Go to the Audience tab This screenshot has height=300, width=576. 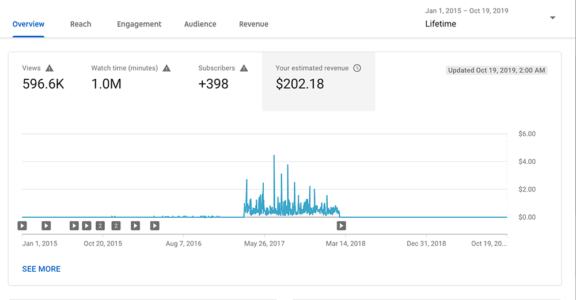200,24
